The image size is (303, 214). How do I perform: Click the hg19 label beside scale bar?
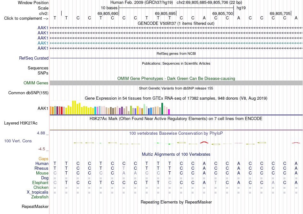click(x=241, y=8)
